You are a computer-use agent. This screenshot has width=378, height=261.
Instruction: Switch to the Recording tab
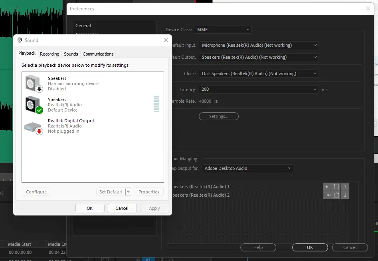click(x=49, y=54)
